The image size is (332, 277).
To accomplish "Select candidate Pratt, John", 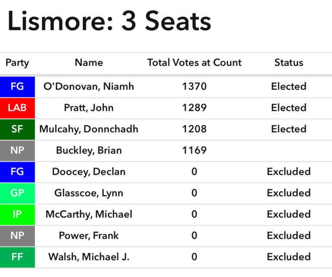I will 89,108.
